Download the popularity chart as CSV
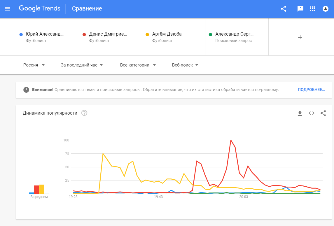 click(x=300, y=113)
